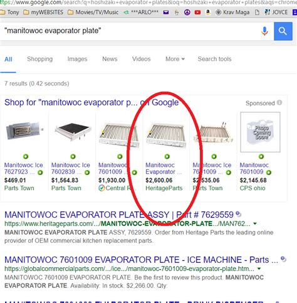Expand the More search categories dropdown
The height and width of the screenshot is (303, 297).
tap(175, 59)
